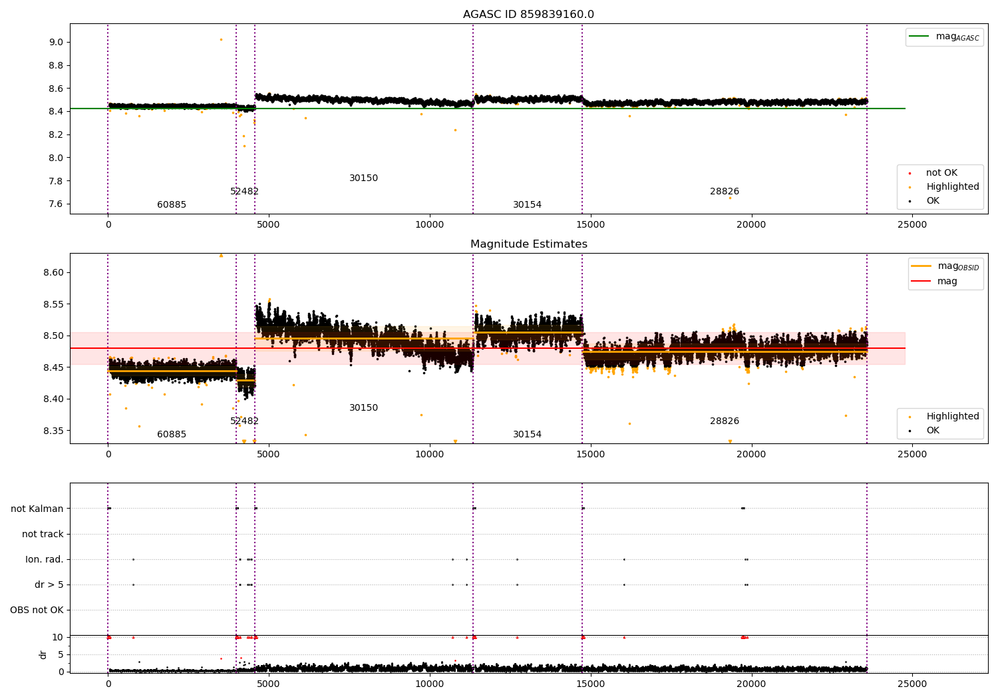998x699 pixels.
Task: Click obsid label 28826 in the top plot
Action: (x=725, y=192)
